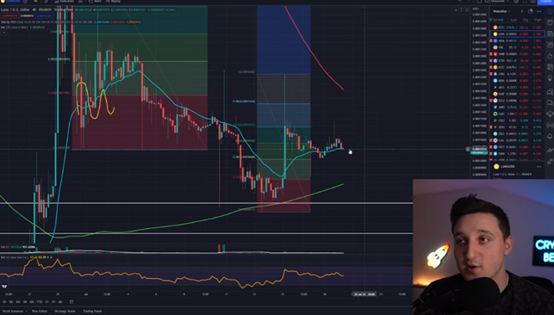Sort the watchlist by the Chg% column header
Screen dimensions: 554x315
click(x=538, y=20)
